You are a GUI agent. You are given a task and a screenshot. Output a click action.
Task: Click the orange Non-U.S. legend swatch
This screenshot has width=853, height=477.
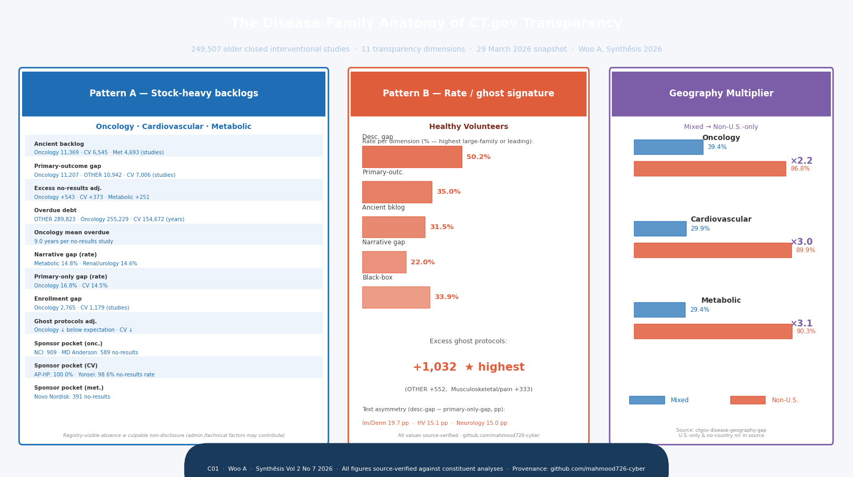748,400
